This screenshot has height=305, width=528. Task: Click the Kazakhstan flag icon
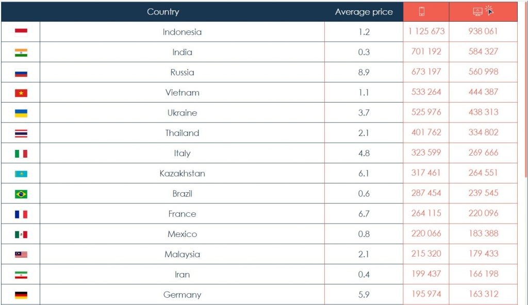click(21, 174)
